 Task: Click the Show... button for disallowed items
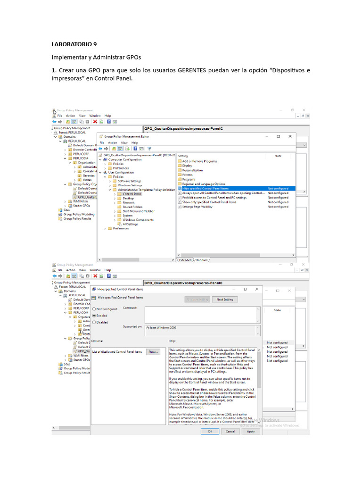pos(153,352)
